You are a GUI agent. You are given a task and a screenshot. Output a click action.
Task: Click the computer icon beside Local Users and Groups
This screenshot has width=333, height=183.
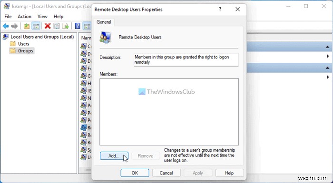coord(6,37)
